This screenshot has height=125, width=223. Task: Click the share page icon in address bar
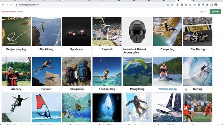(168, 5)
